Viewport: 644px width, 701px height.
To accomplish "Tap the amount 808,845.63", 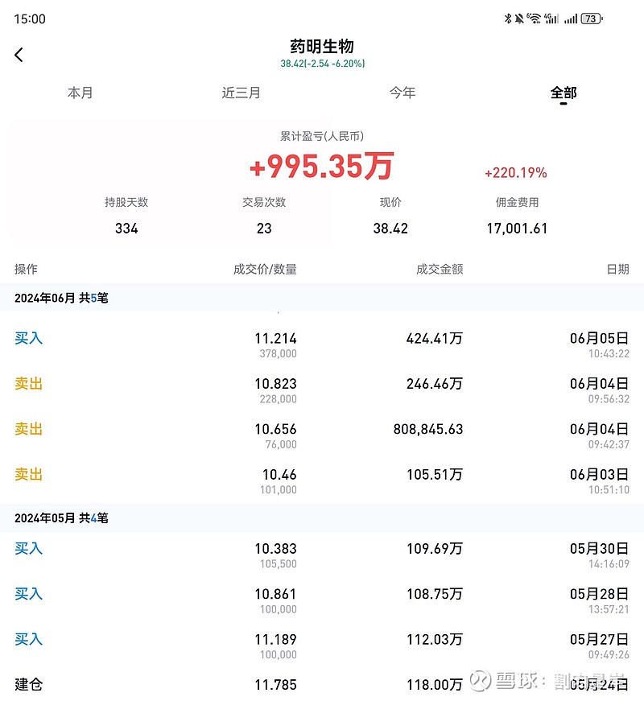I will [428, 429].
